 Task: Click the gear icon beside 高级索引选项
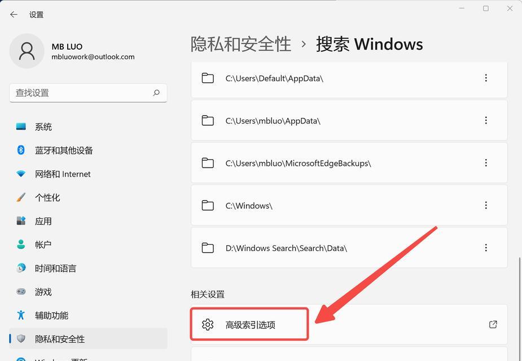pyautogui.click(x=208, y=324)
